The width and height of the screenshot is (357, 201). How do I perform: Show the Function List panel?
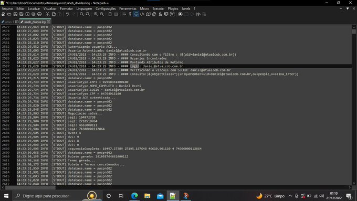point(160,14)
